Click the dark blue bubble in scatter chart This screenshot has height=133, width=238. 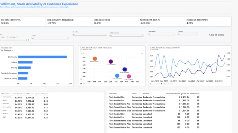[x=125, y=69]
